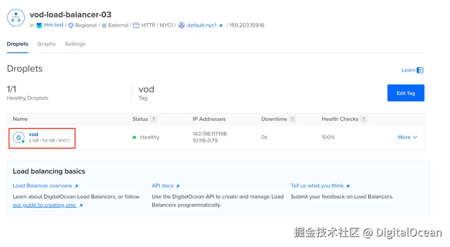
Task: Select the load balancer IP 159.203.159.16
Action: [x=247, y=25]
